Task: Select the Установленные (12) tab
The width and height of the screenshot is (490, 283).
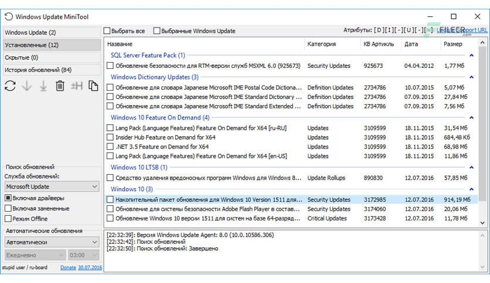Action: click(52, 45)
